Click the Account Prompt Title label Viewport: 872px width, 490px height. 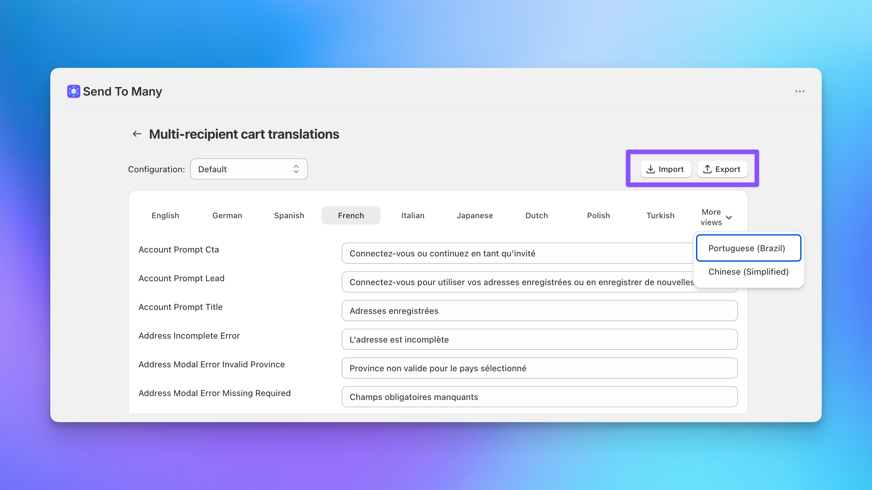tap(181, 307)
